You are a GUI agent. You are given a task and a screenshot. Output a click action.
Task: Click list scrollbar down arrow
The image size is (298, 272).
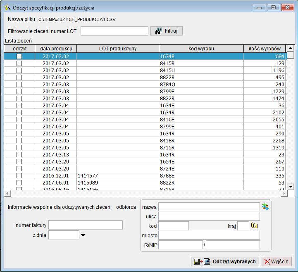pyautogui.click(x=291, y=187)
